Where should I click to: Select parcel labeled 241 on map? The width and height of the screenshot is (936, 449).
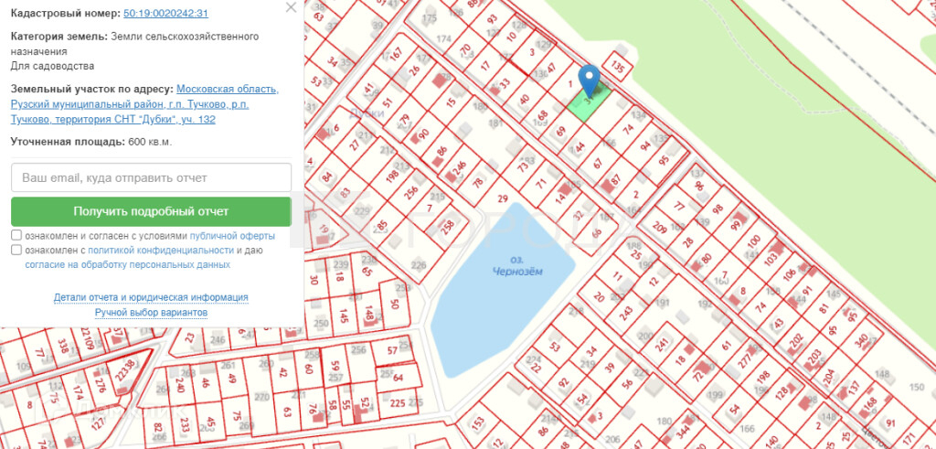point(662,345)
